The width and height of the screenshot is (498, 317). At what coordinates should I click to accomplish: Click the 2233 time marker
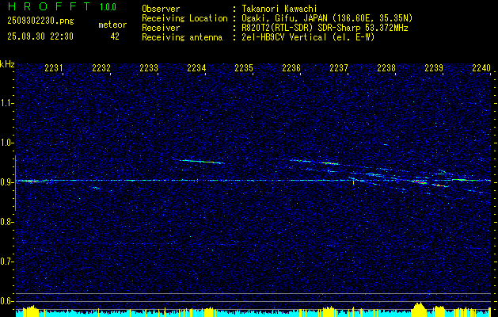(x=149, y=68)
